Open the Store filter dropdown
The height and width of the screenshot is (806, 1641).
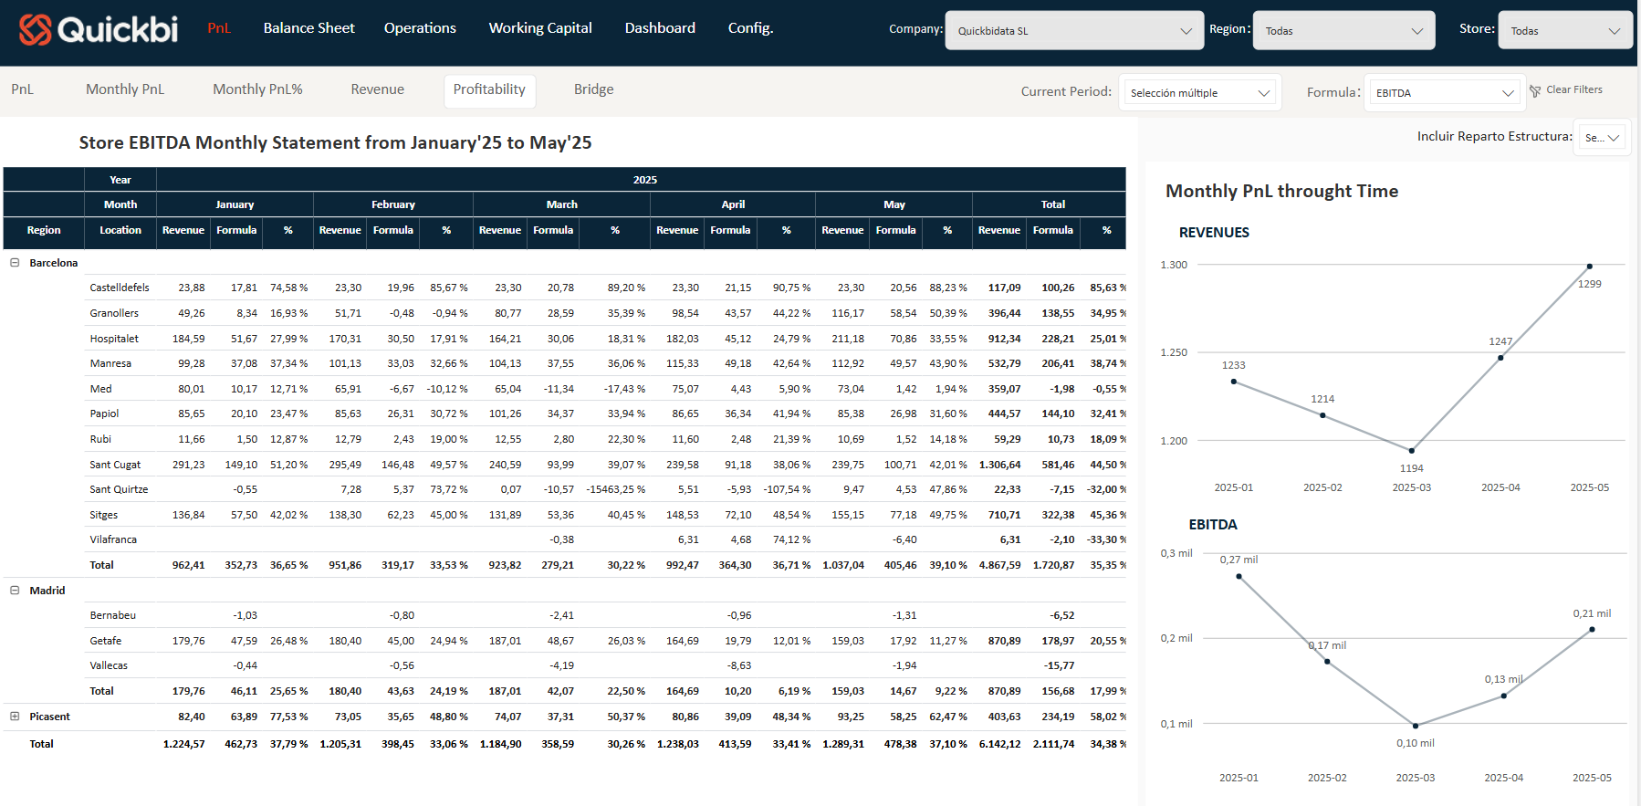(1564, 31)
